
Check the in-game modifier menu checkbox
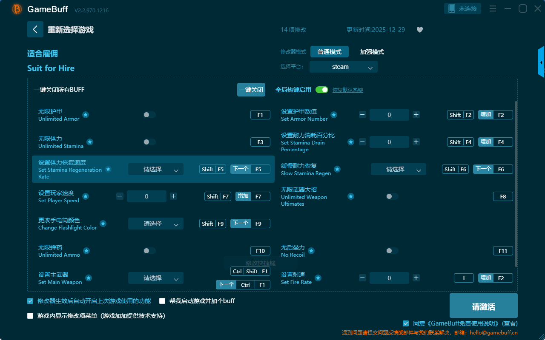[30, 316]
